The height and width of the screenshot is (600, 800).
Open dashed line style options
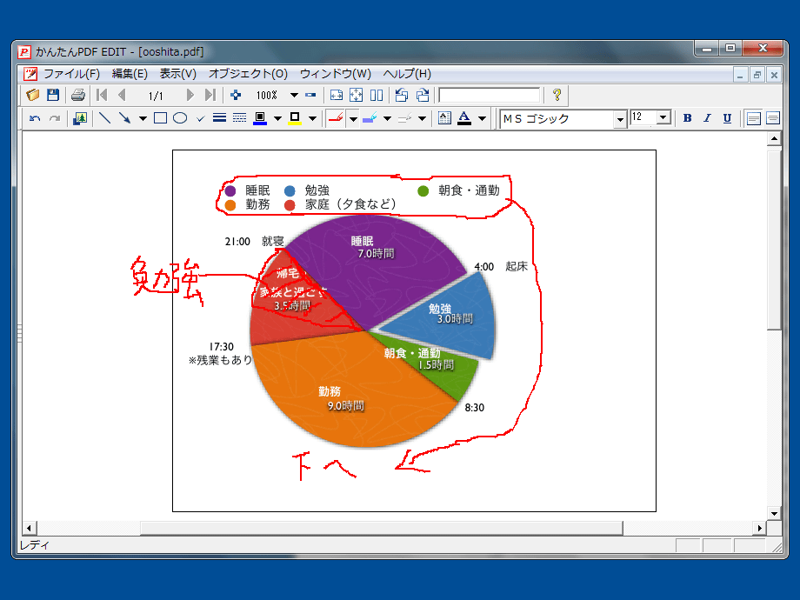pyautogui.click(x=239, y=118)
